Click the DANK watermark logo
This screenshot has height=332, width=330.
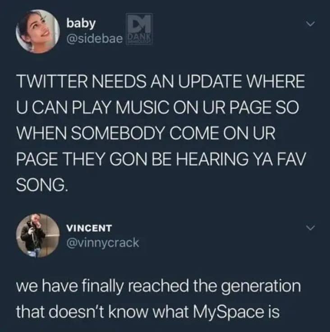(139, 29)
